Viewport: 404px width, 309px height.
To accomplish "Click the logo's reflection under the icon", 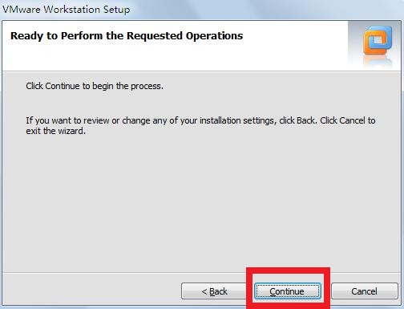I will coord(378,61).
